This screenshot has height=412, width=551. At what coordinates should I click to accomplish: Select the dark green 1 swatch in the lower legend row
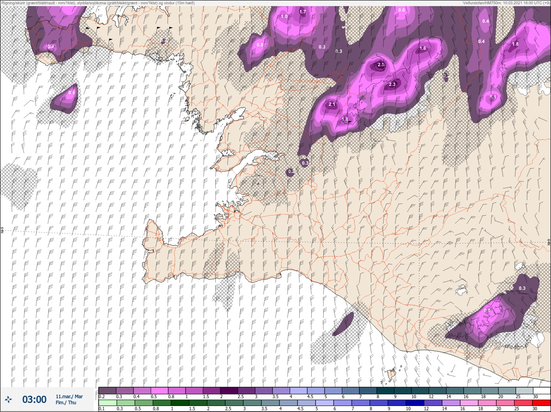coord(180,403)
